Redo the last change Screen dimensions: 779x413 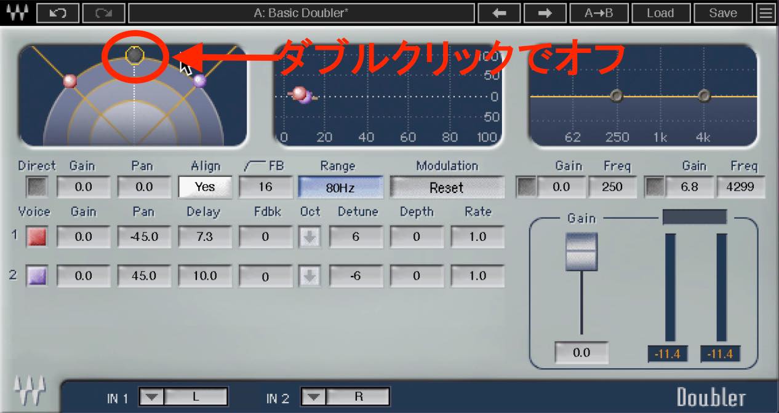coord(103,12)
